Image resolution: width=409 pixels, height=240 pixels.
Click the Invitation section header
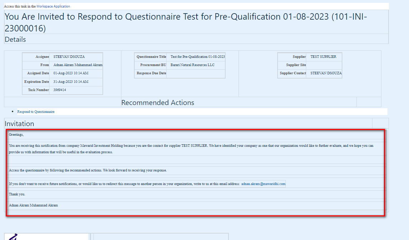pyautogui.click(x=19, y=124)
